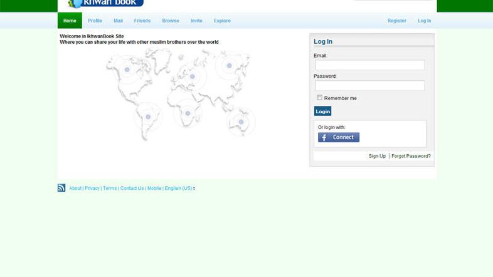The height and width of the screenshot is (277, 493).
Task: Go to the Profile menu item
Action: coord(95,21)
